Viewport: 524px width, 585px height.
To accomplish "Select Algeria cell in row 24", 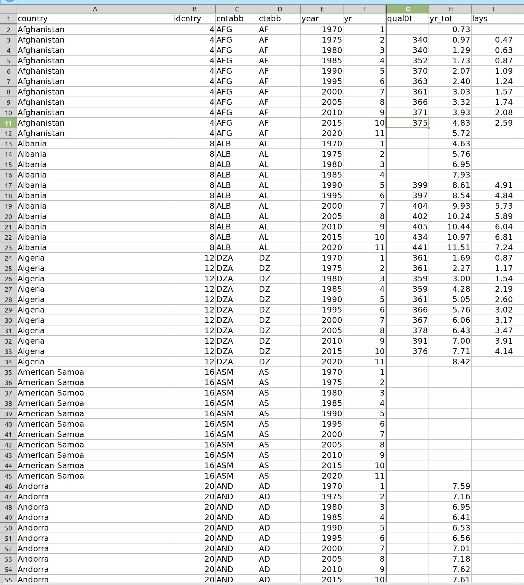I will (x=95, y=258).
